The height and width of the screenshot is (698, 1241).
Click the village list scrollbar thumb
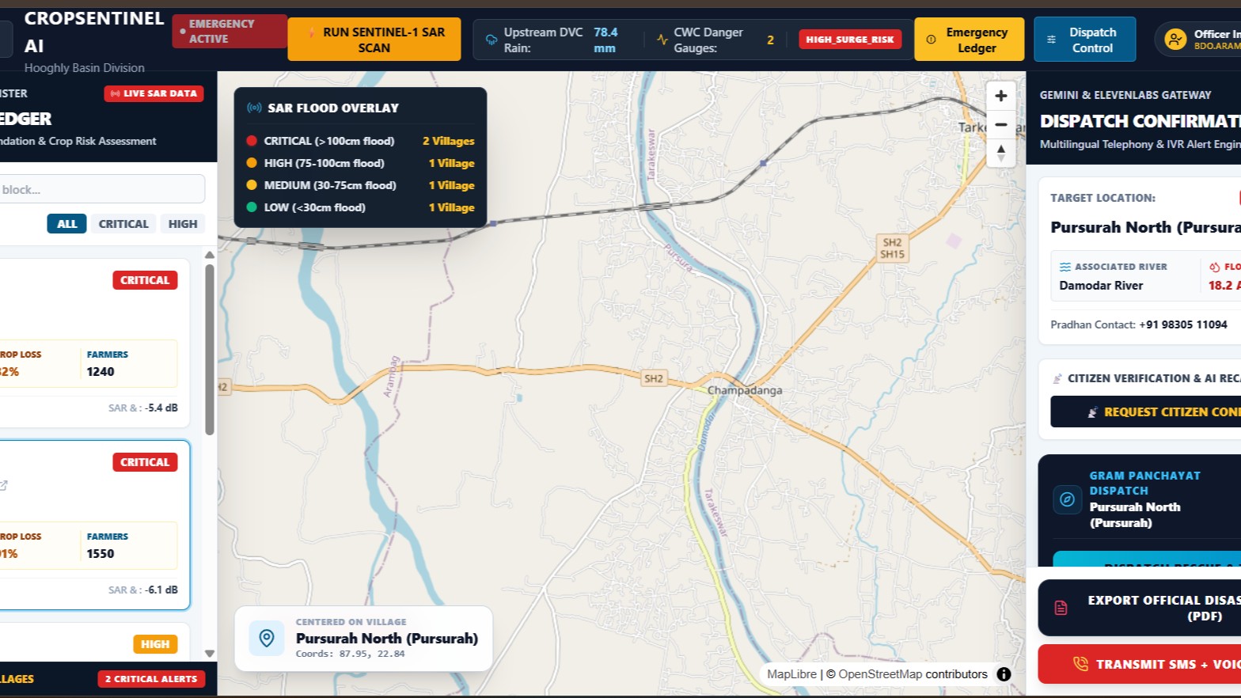click(210, 350)
